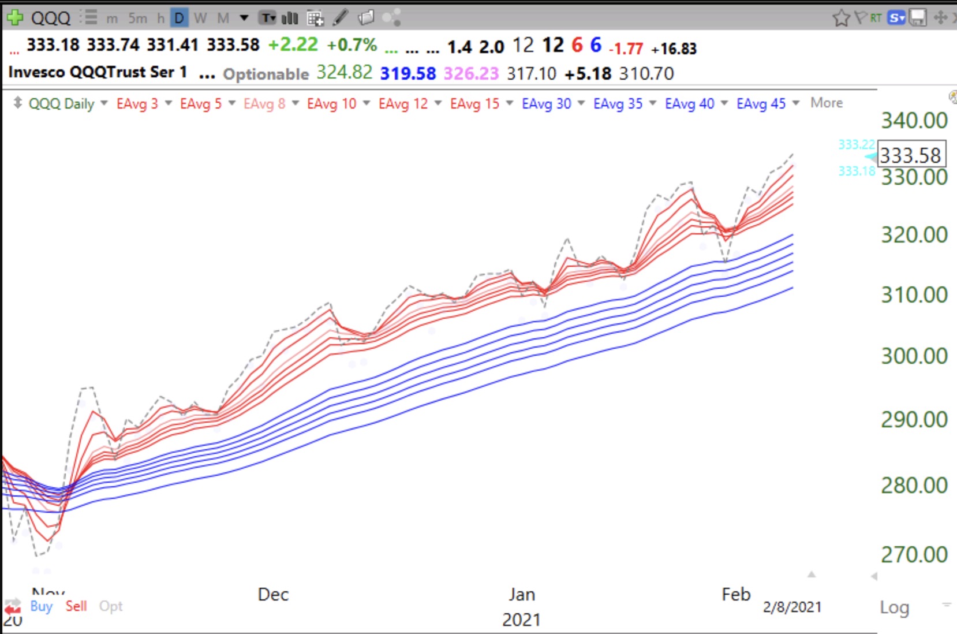Click the green RT real-time indicator
This screenshot has height=634, width=957.
click(876, 18)
